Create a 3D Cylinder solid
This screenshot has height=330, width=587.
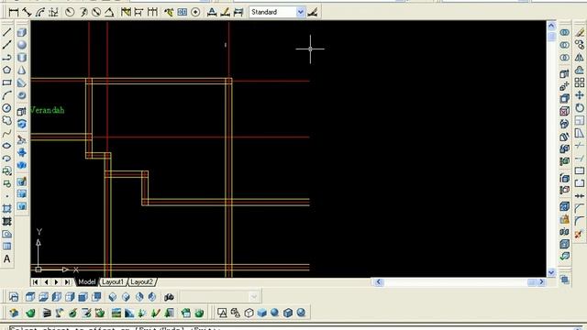point(22,58)
